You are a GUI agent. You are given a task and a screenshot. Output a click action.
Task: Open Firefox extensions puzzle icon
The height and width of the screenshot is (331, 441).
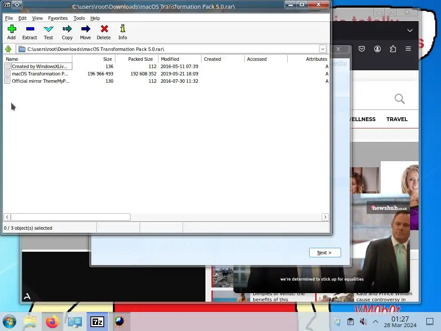[393, 49]
